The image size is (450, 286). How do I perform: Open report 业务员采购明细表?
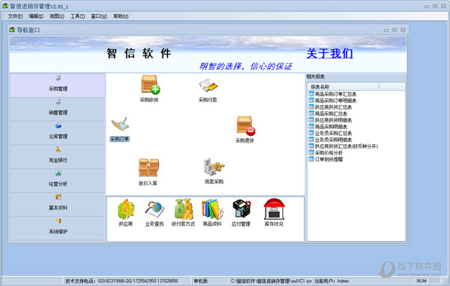tap(330, 140)
